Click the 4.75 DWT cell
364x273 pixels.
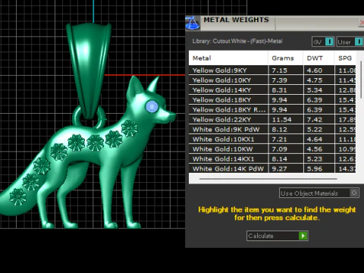click(x=319, y=80)
